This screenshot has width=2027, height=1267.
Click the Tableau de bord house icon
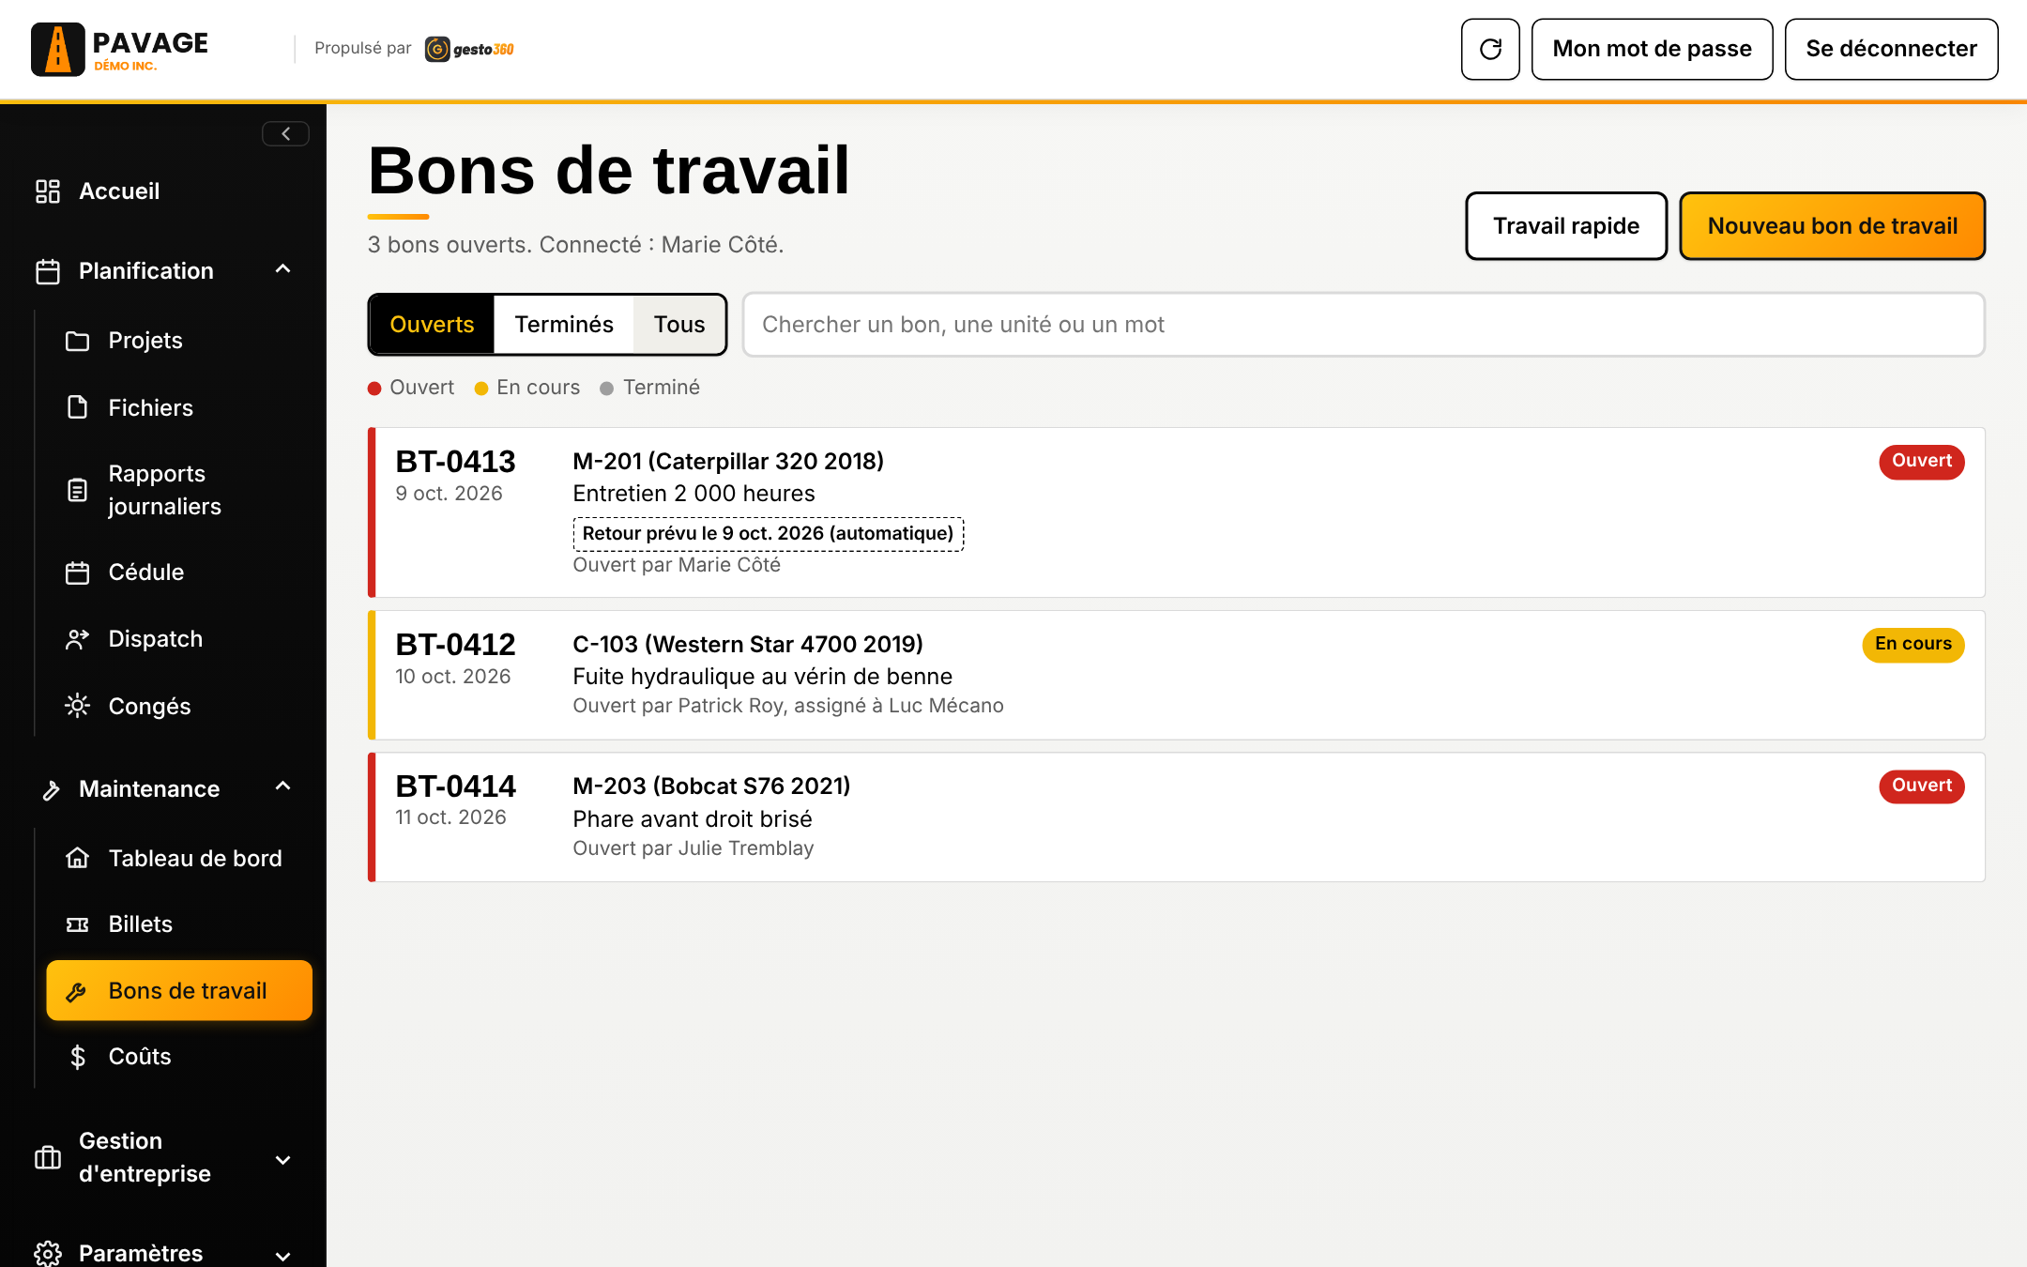point(78,858)
